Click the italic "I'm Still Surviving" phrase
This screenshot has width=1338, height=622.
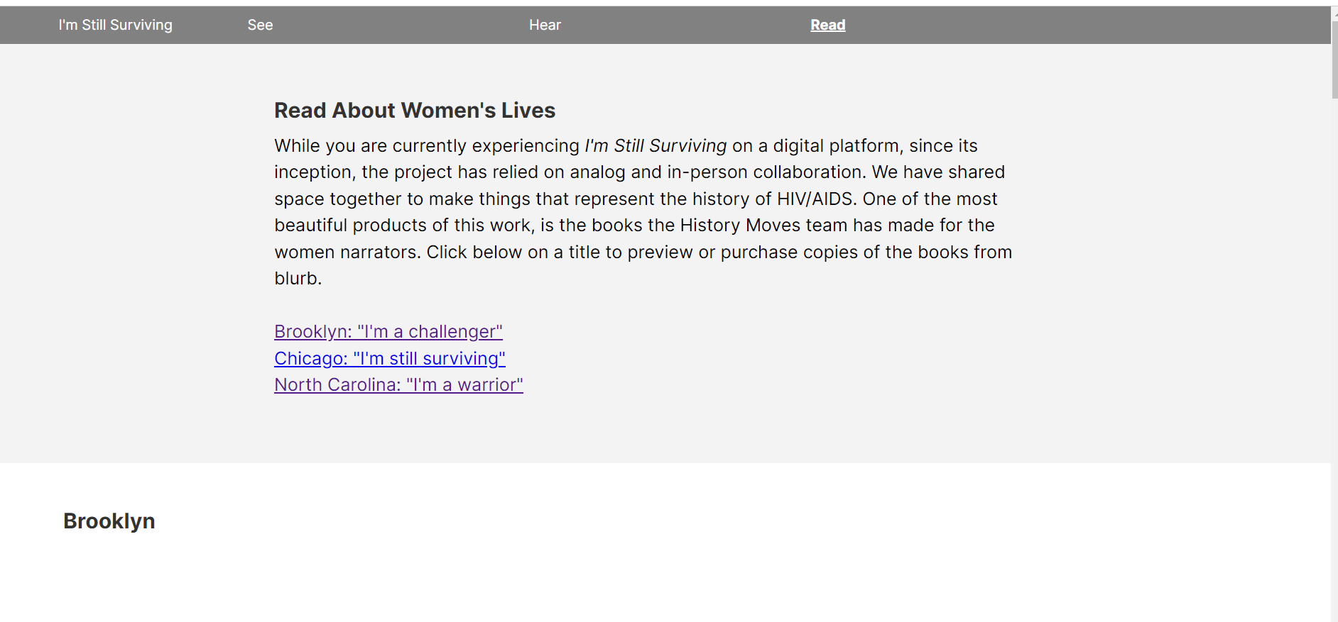coord(655,145)
